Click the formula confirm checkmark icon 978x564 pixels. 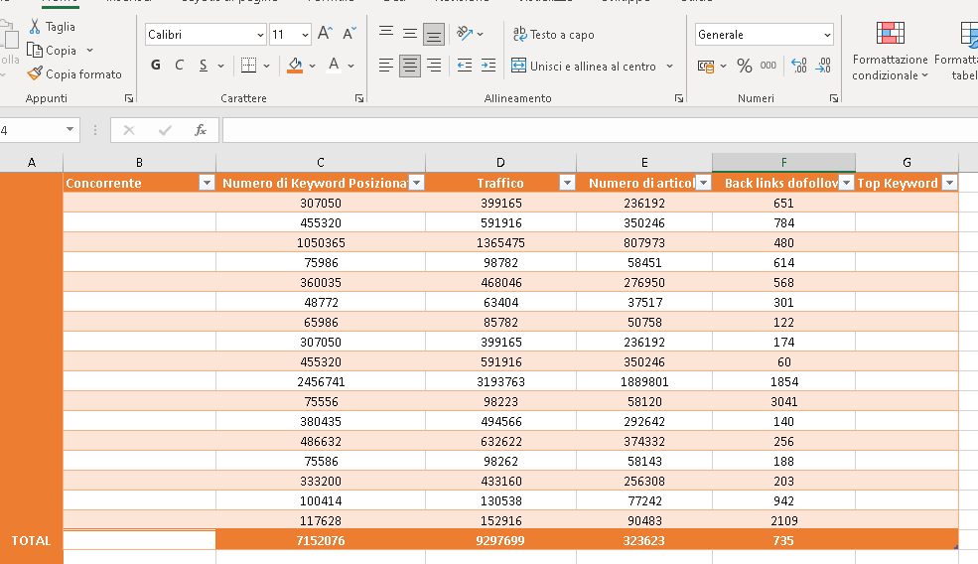[165, 130]
